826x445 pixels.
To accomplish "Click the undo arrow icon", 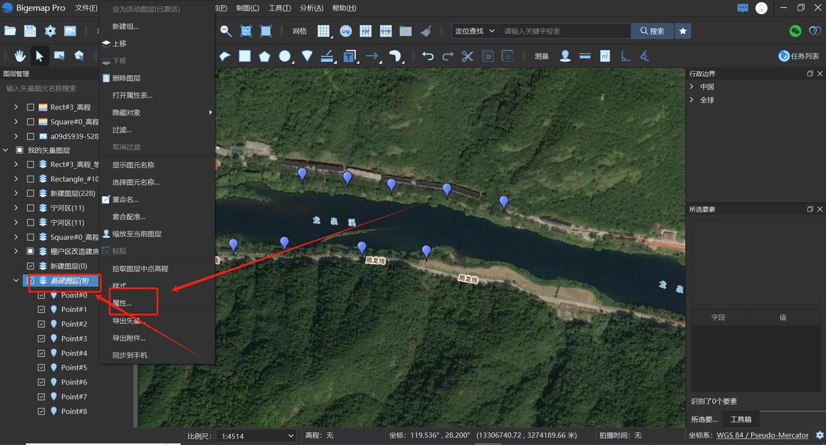I will 428,56.
